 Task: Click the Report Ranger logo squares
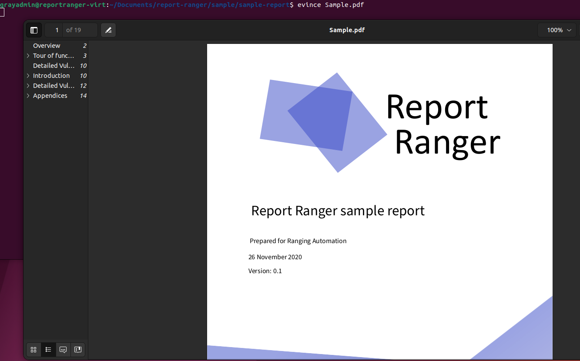(323, 122)
